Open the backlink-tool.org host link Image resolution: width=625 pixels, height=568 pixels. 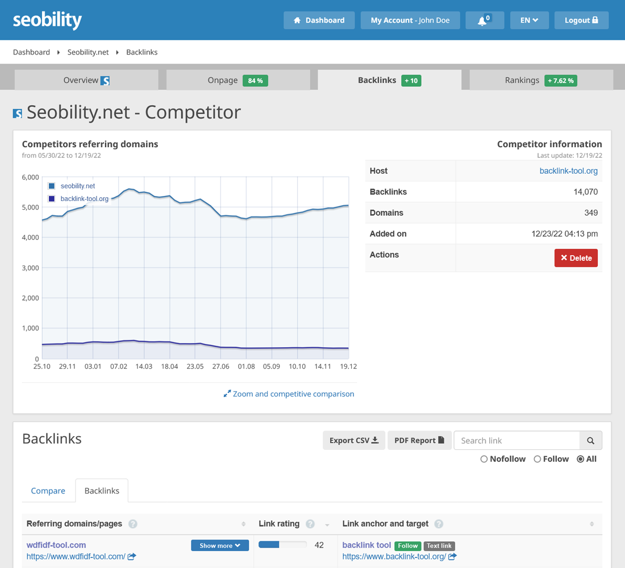[x=569, y=170]
